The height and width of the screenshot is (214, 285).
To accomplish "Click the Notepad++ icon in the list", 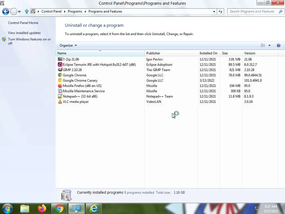I will point(60,96).
